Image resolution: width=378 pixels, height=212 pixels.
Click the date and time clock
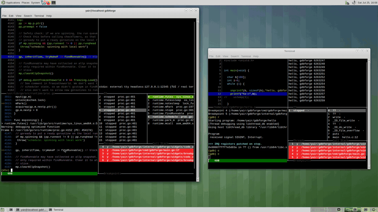[x=367, y=3]
